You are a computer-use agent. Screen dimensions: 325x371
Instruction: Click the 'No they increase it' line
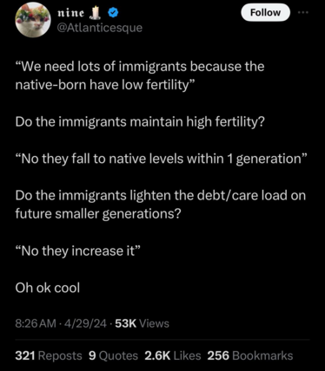[x=78, y=251]
